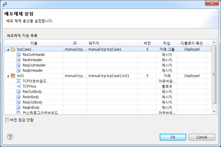Image resolution: width=221 pixels, height=147 pixels.
Task: Collapse the tx01 tree node
Action: [x=8, y=76]
